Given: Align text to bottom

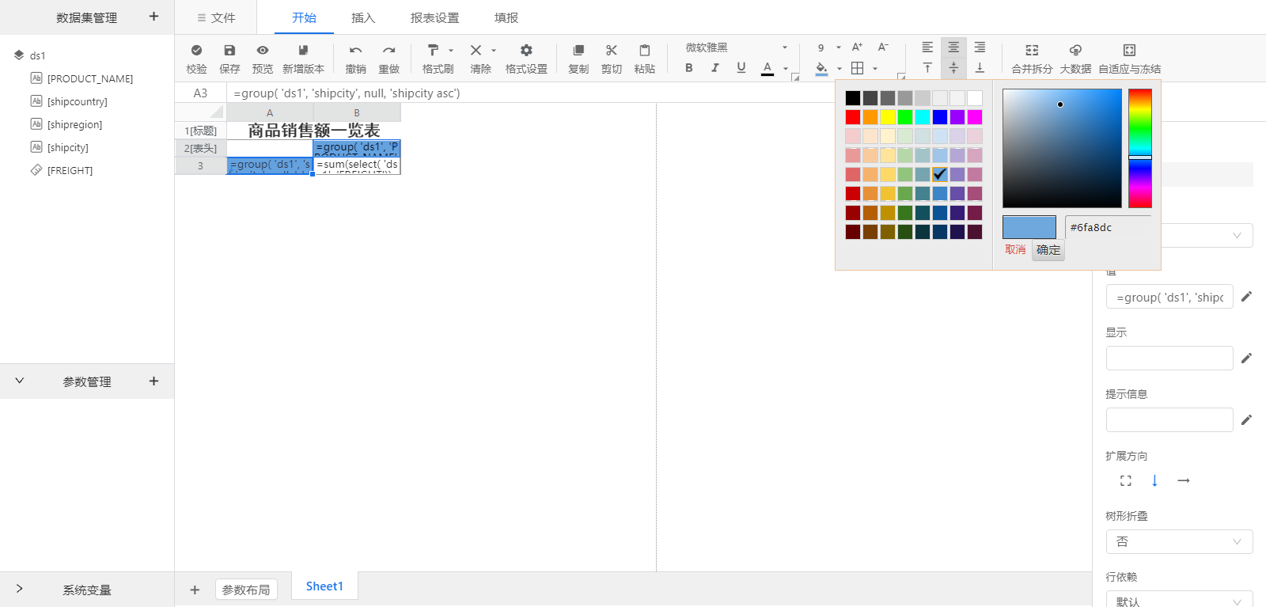Looking at the screenshot, I should [980, 68].
